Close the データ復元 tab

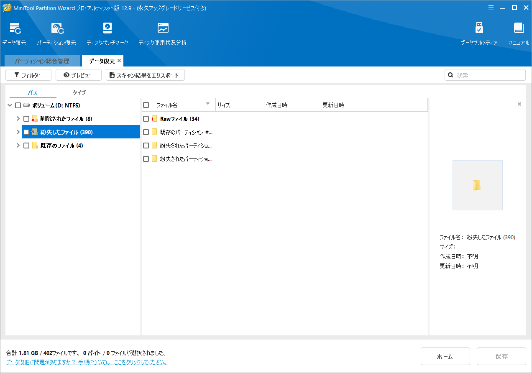pos(119,61)
